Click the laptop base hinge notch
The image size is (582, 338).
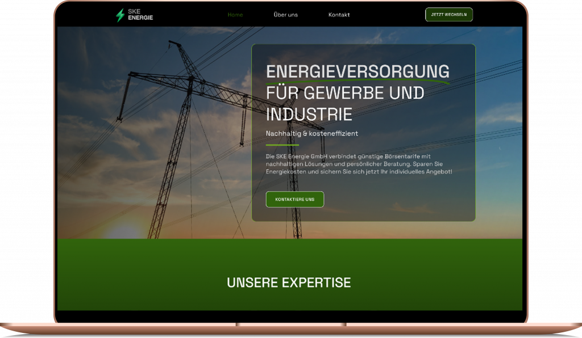point(291,325)
